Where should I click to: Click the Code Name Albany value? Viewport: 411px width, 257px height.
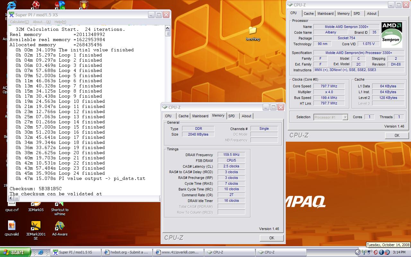pos(331,32)
